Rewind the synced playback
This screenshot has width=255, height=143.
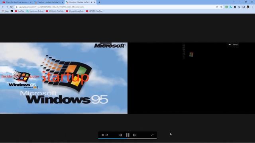click(120, 135)
